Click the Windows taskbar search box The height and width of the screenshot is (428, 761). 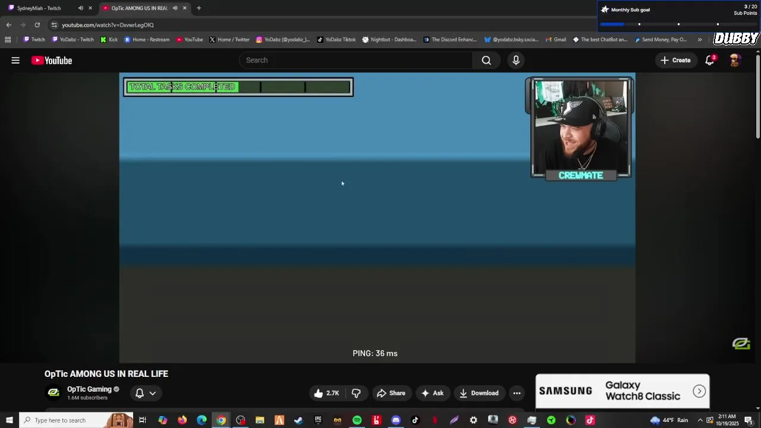click(x=77, y=420)
